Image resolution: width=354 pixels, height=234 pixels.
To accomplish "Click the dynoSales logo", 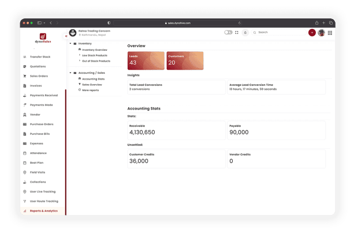I will point(43,38).
